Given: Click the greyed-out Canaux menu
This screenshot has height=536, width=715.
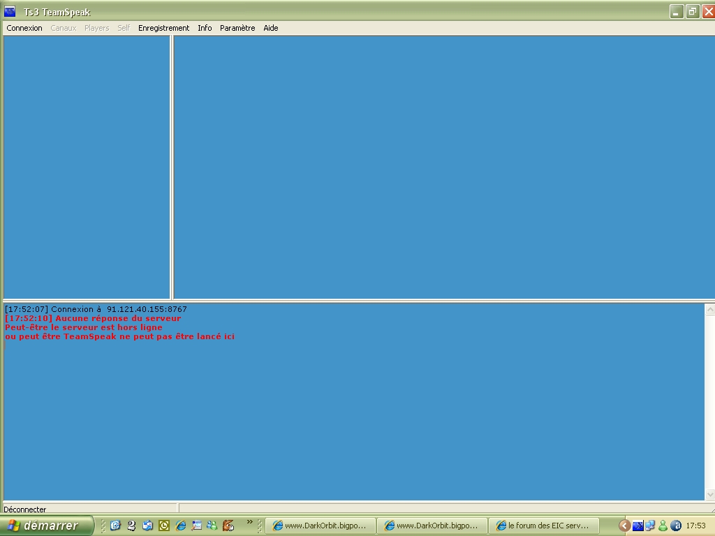Looking at the screenshot, I should [64, 28].
